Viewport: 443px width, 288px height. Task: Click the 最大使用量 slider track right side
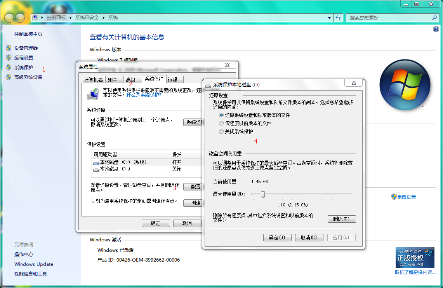coord(308,194)
